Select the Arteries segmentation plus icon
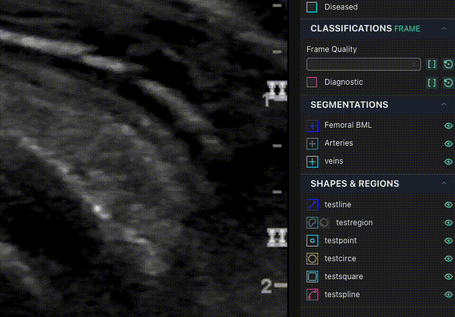The image size is (455, 317). tap(312, 144)
